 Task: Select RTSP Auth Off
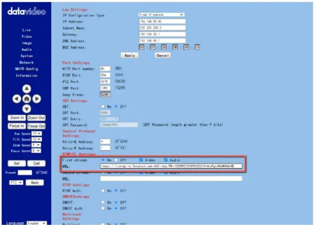116,190
